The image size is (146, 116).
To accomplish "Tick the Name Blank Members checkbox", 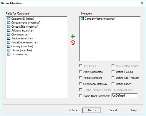I will (x=81, y=96).
